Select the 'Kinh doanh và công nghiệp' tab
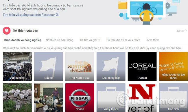 [x=23, y=40]
